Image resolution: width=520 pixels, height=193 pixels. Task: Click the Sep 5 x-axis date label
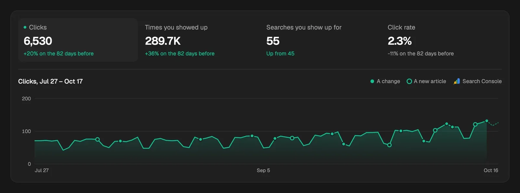[x=263, y=170]
